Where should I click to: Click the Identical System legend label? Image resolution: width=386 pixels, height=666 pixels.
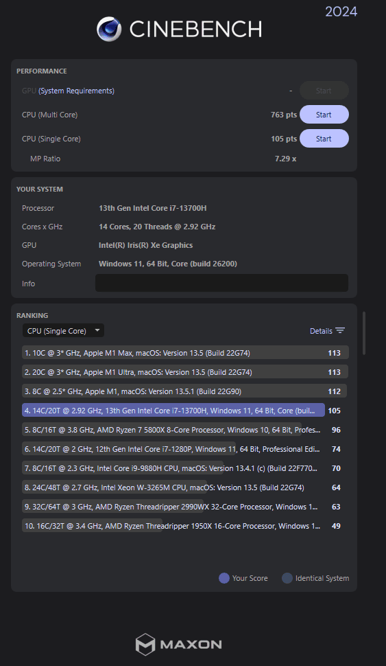coord(322,578)
